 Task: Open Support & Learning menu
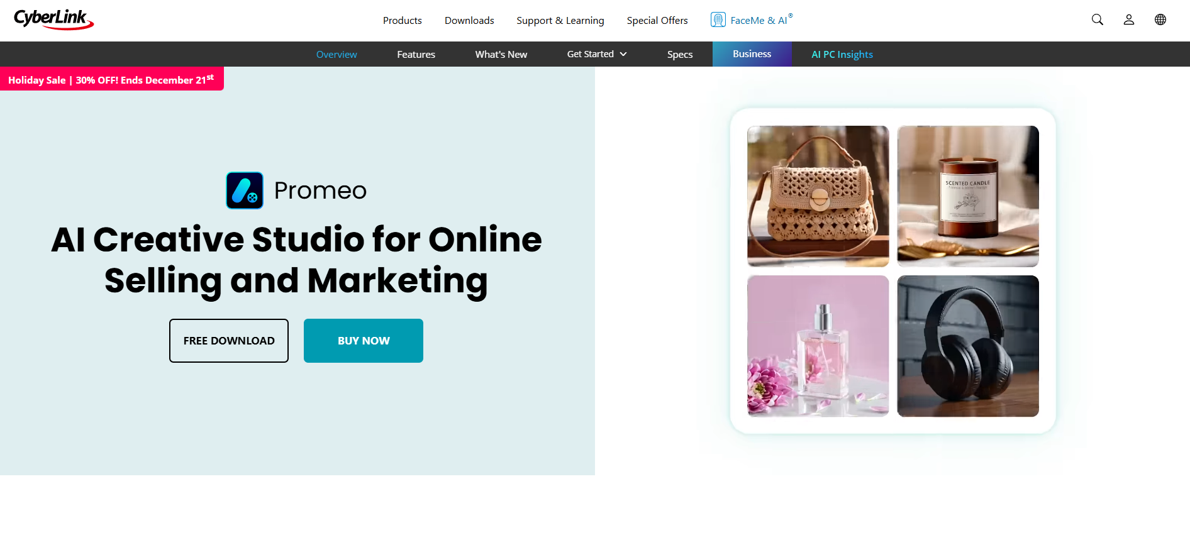tap(560, 20)
